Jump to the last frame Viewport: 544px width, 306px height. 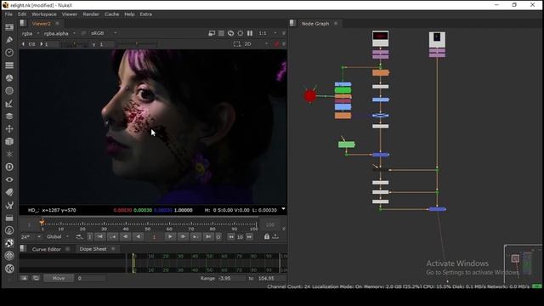click(x=208, y=236)
